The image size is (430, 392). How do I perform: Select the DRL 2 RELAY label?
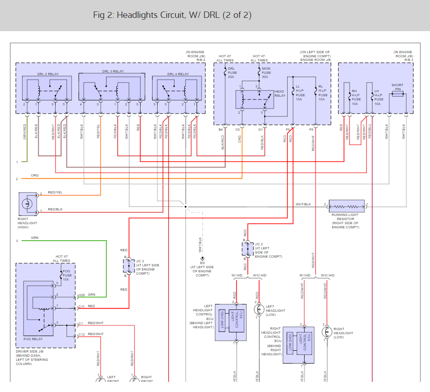coord(48,74)
